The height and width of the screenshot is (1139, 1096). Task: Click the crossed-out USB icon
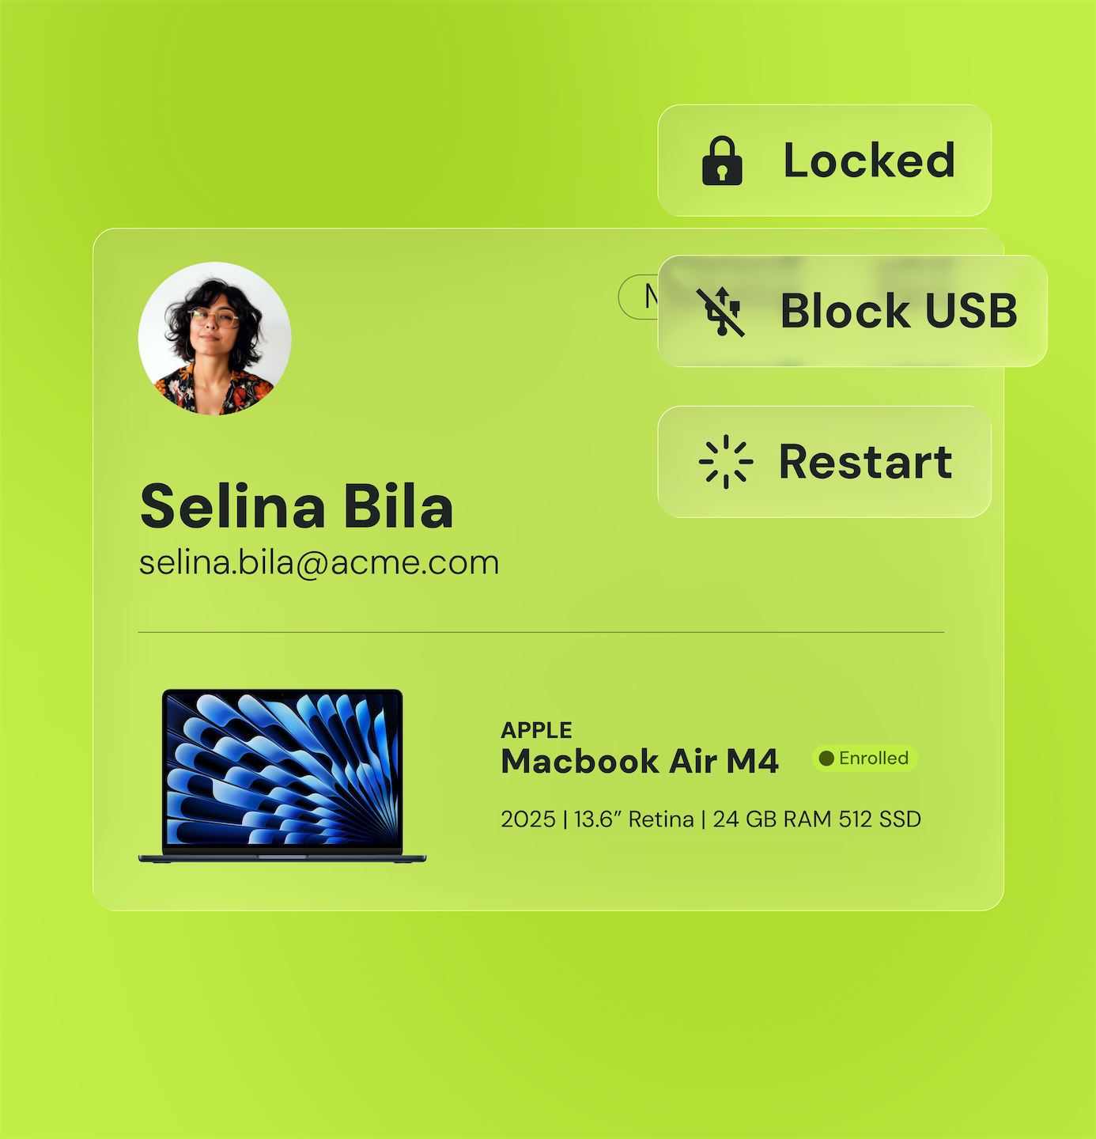click(720, 312)
